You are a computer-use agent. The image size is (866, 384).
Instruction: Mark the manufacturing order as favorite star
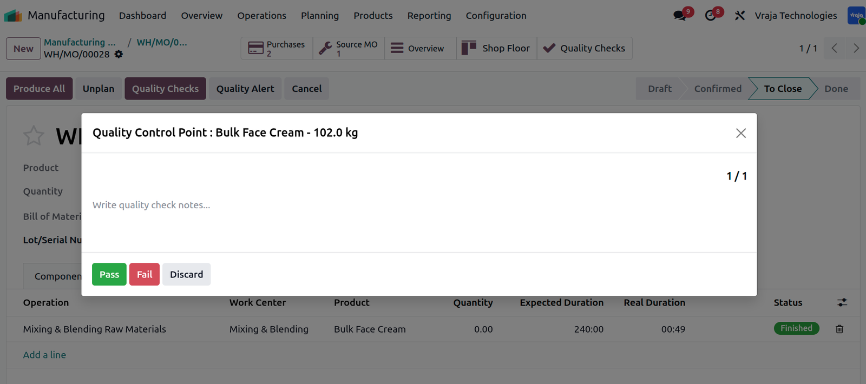click(34, 136)
